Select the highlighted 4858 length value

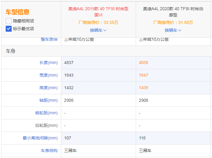(144, 63)
